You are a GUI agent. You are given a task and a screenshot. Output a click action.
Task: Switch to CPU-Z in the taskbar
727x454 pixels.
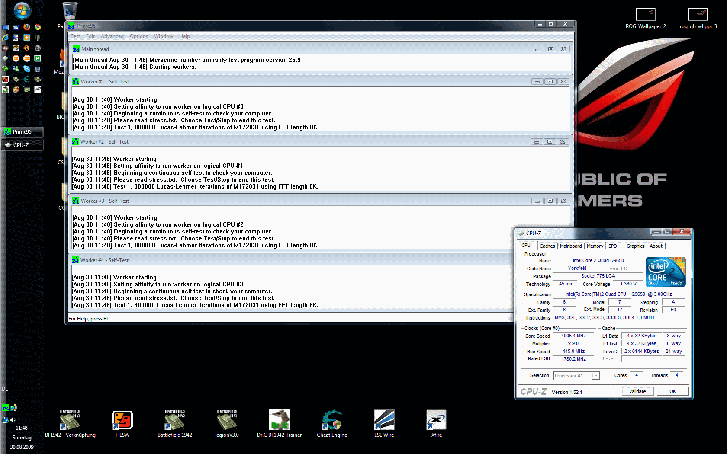coord(23,145)
